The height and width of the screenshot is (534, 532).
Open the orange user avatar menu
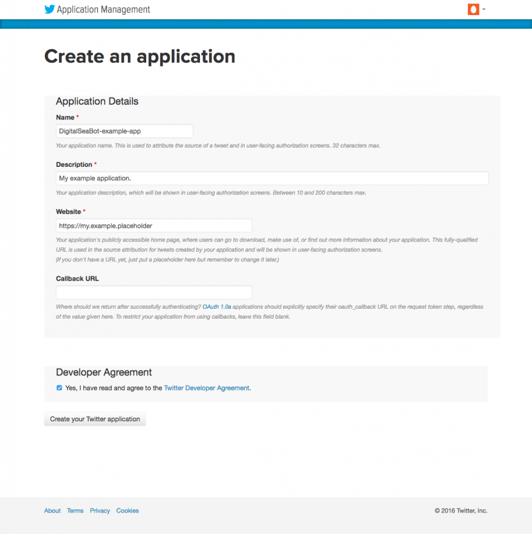pyautogui.click(x=473, y=9)
